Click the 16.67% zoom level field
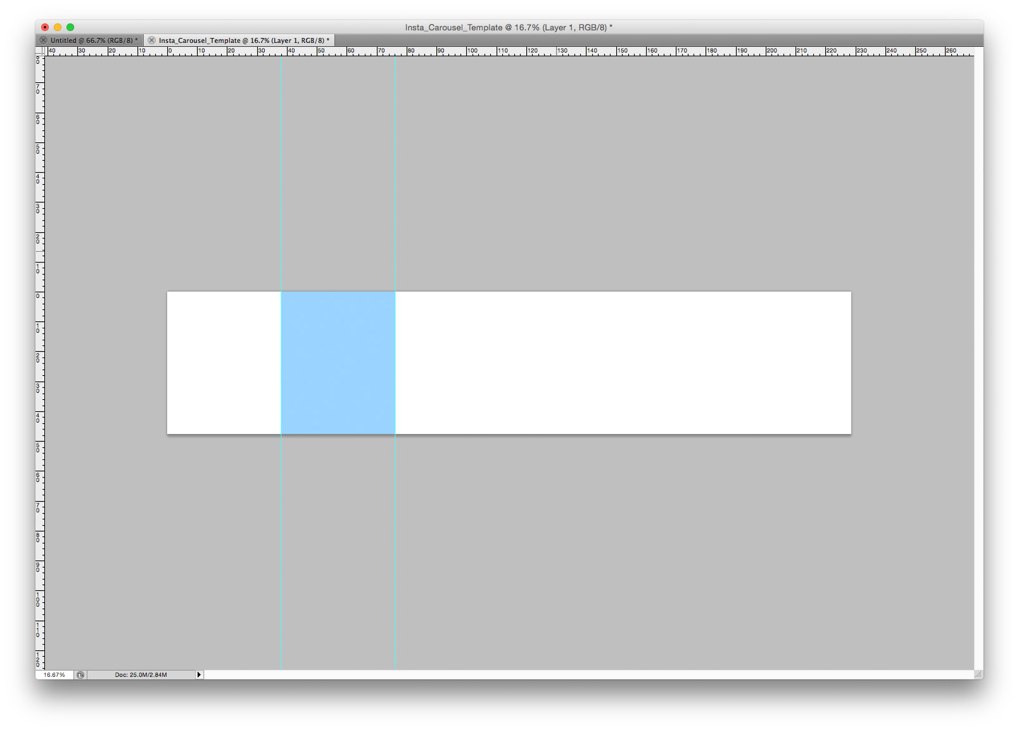The image size is (1019, 730). pos(54,675)
